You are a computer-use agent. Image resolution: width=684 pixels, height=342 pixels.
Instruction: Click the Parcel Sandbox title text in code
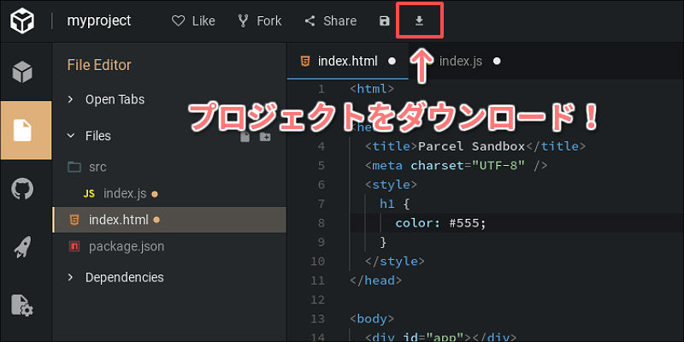pyautogui.click(x=471, y=146)
